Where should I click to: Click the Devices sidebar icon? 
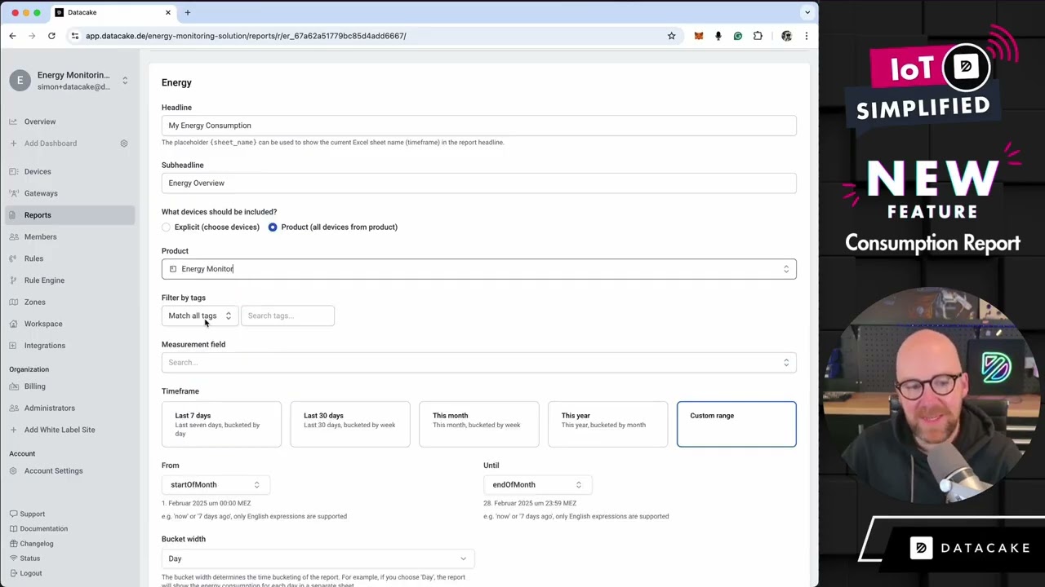point(13,172)
